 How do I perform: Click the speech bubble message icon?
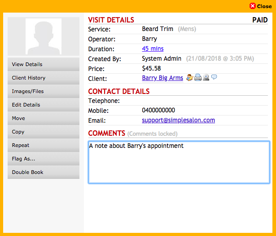214,77
